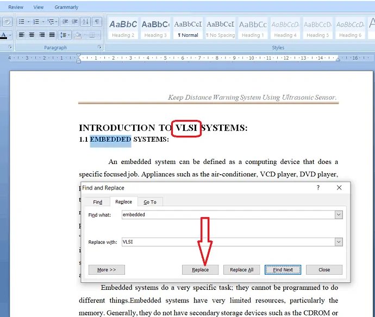Apply No Spacing style
The height and width of the screenshot is (317, 375).
221,29
